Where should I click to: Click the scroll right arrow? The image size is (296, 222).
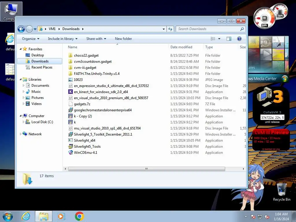coord(243,169)
